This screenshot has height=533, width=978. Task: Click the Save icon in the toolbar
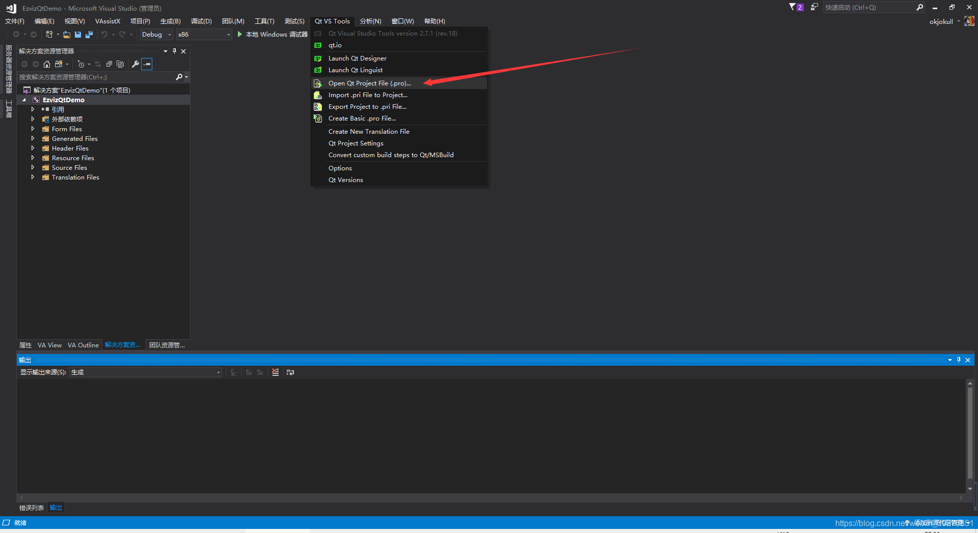point(78,35)
